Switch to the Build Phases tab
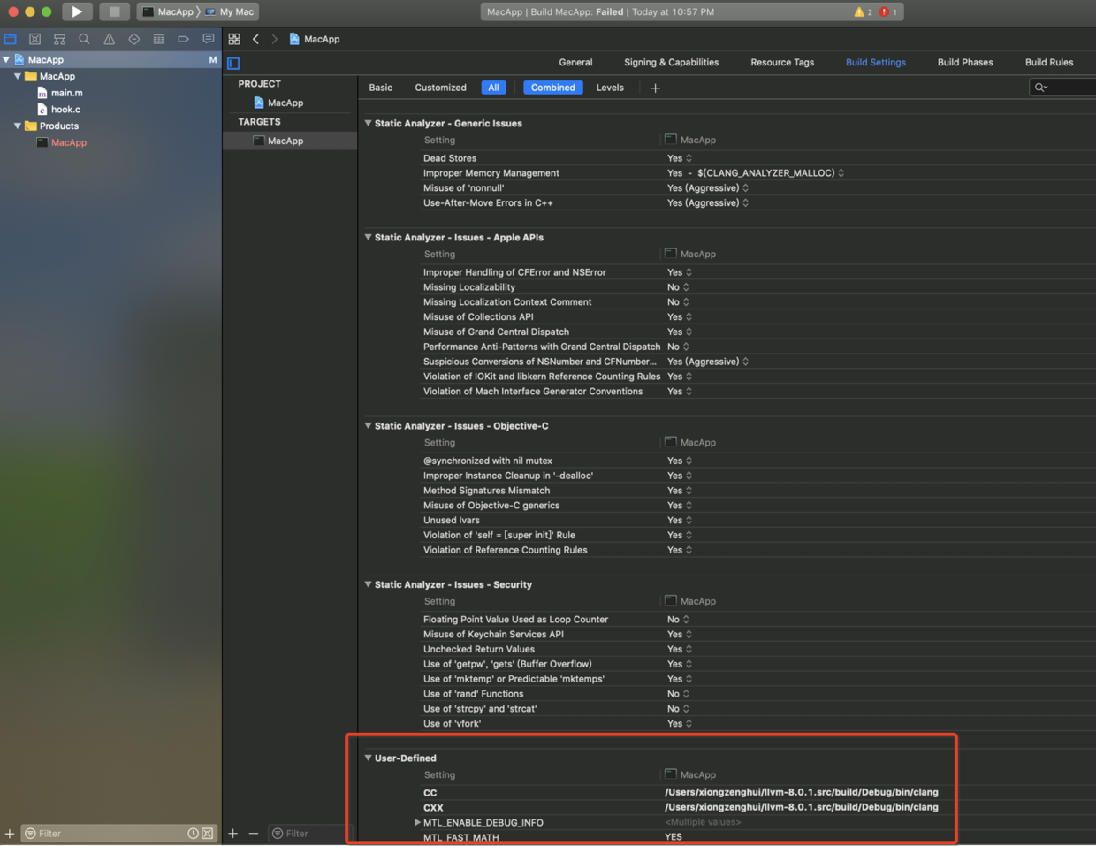The width and height of the screenshot is (1096, 846). click(965, 62)
